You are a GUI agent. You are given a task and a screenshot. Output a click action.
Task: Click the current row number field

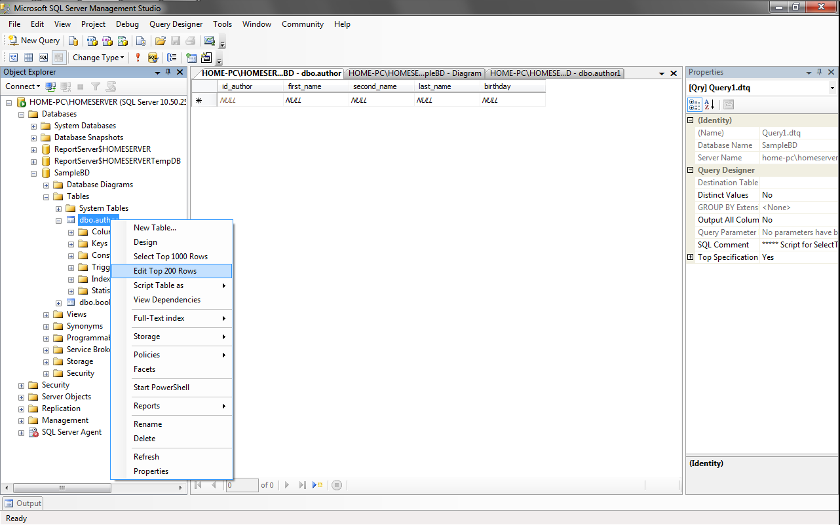pyautogui.click(x=242, y=485)
